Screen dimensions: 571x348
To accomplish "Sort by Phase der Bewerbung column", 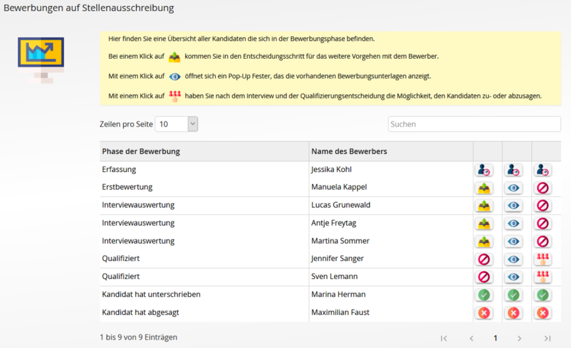I will click(x=141, y=151).
